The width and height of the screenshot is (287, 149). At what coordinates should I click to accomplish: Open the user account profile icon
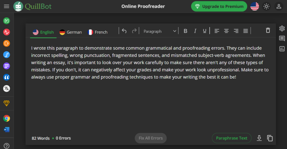(279, 6)
